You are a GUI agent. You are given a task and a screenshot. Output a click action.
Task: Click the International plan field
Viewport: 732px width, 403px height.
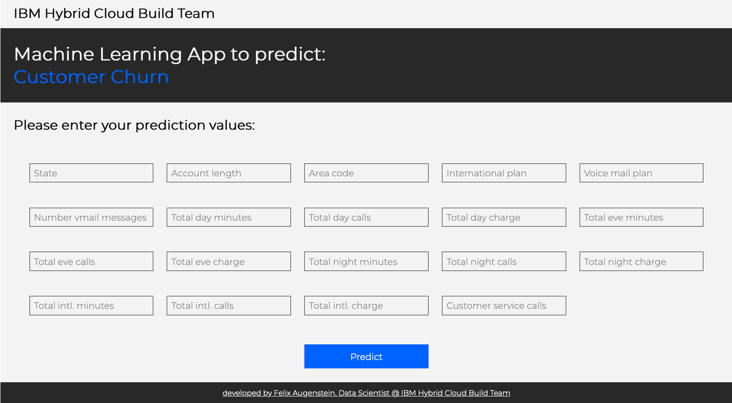coord(504,173)
